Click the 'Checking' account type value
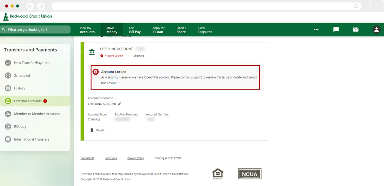This screenshot has width=384, height=186. click(94, 119)
